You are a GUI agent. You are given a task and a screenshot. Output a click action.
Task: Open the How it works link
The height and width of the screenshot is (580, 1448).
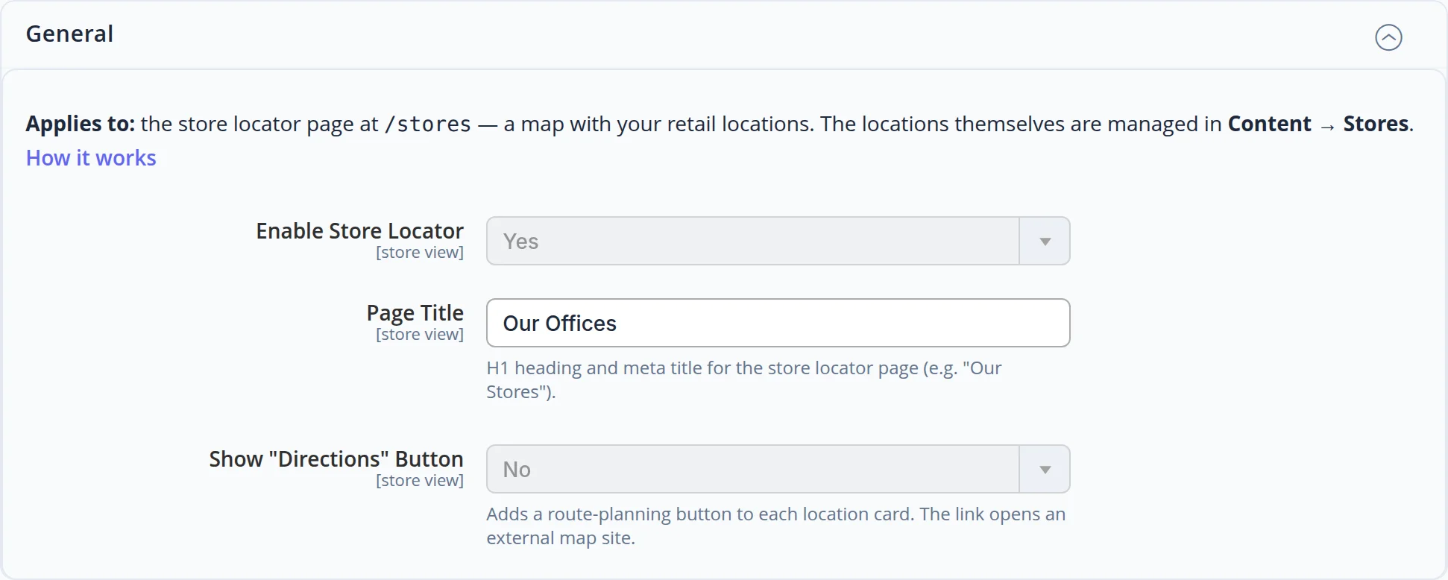[91, 158]
